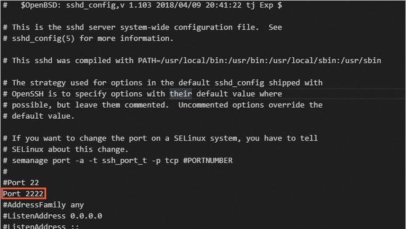The height and width of the screenshot is (229, 406).
Task: Click the 'If you want to change' line
Action: pyautogui.click(x=160, y=138)
